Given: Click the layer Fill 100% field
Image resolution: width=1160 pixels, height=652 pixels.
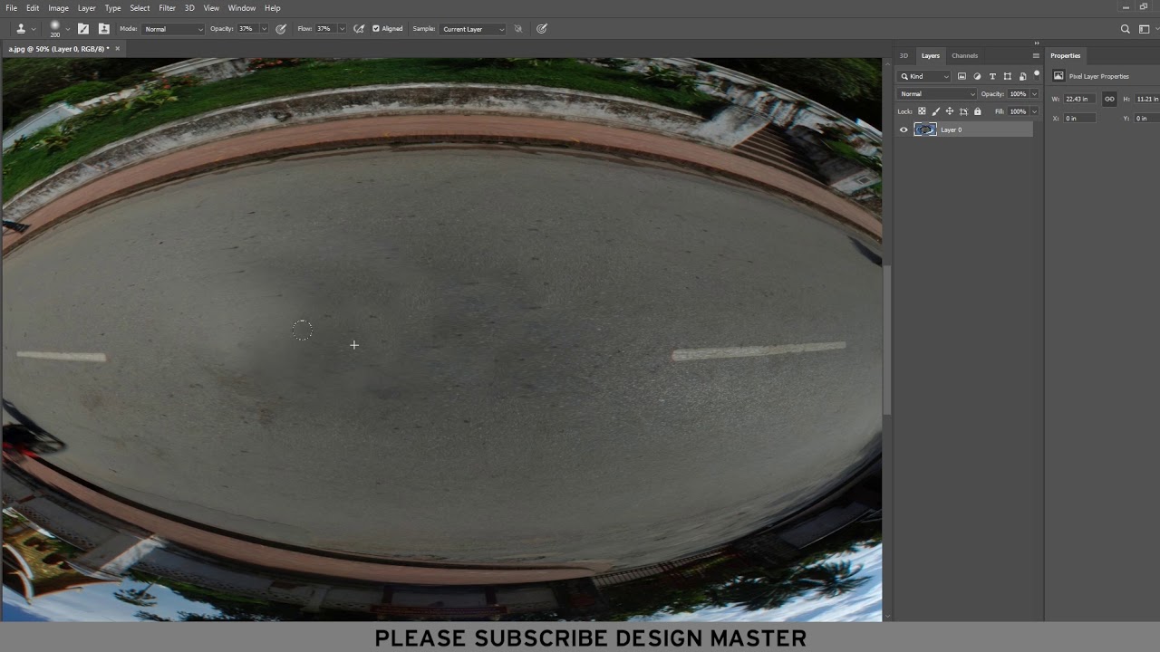Looking at the screenshot, I should tap(1019, 111).
